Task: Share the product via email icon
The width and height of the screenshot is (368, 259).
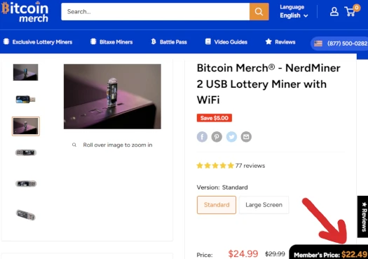Action: [x=246, y=137]
